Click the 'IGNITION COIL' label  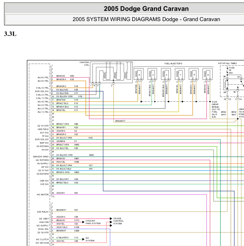(84, 64)
